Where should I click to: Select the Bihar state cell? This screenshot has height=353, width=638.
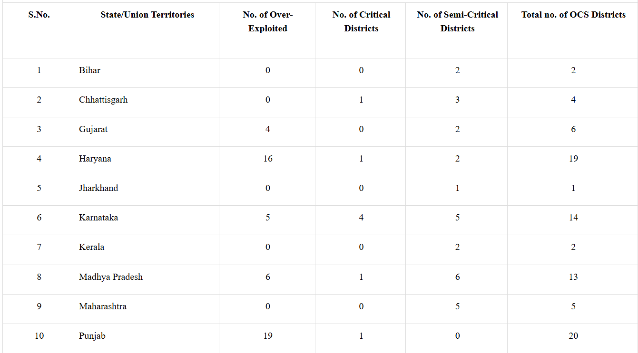(x=89, y=70)
